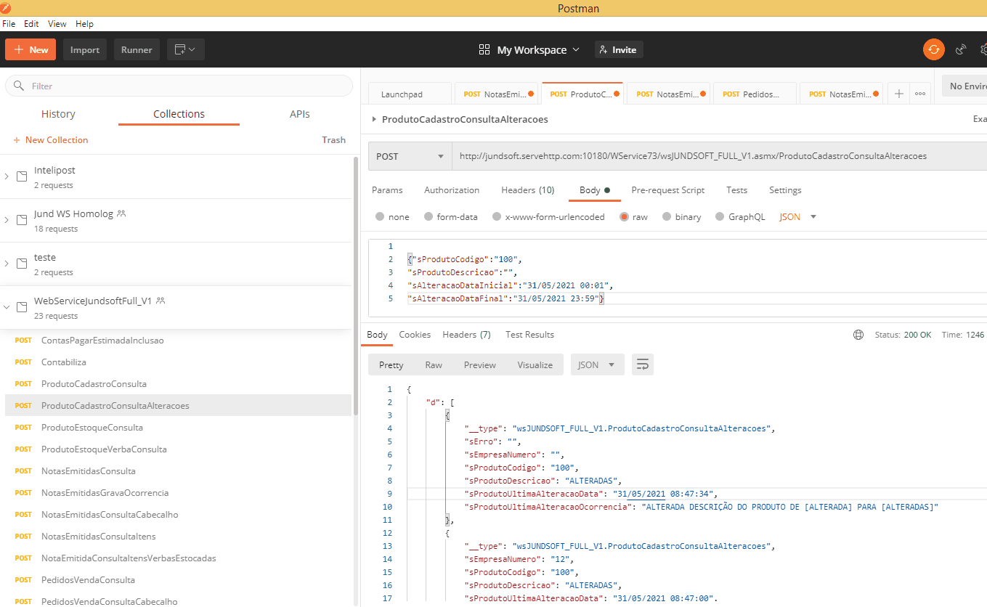Open the three-dots tab options icon
The width and height of the screenshot is (987, 607).
[920, 94]
